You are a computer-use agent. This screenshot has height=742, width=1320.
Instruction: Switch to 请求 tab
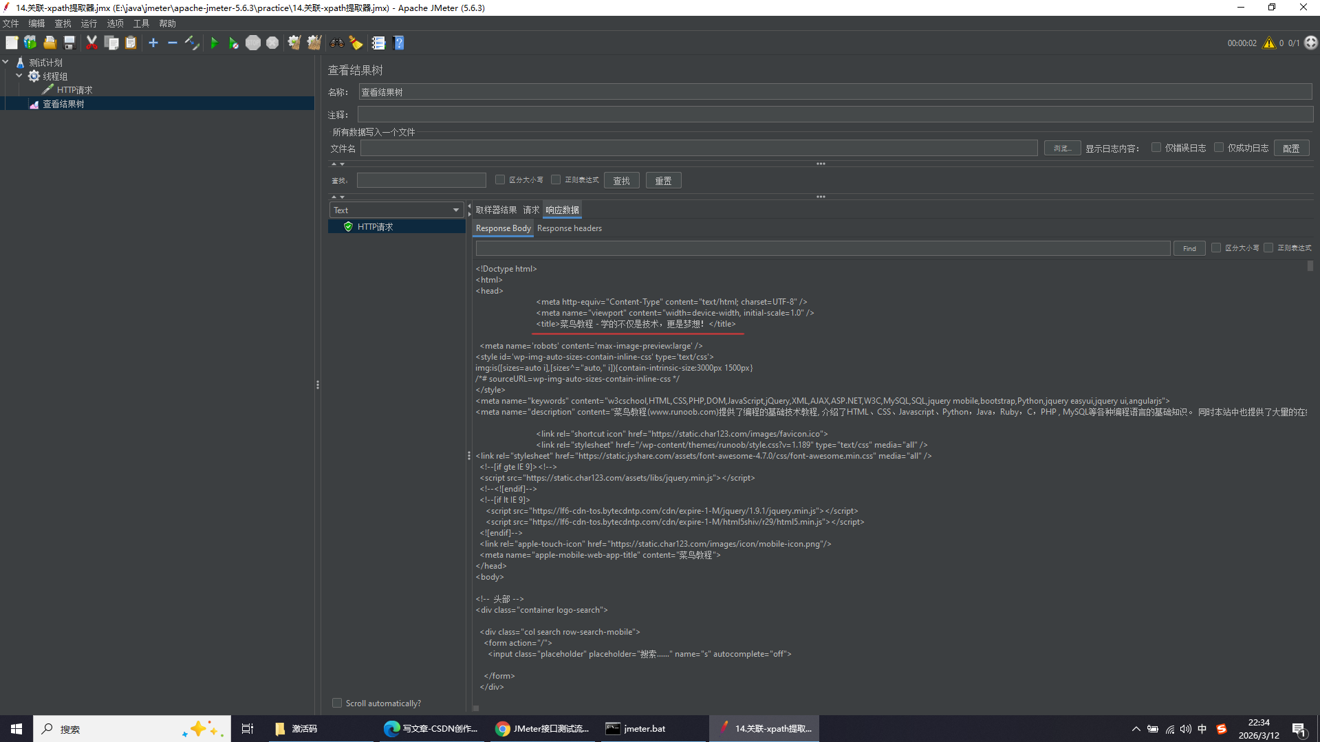[x=531, y=210]
